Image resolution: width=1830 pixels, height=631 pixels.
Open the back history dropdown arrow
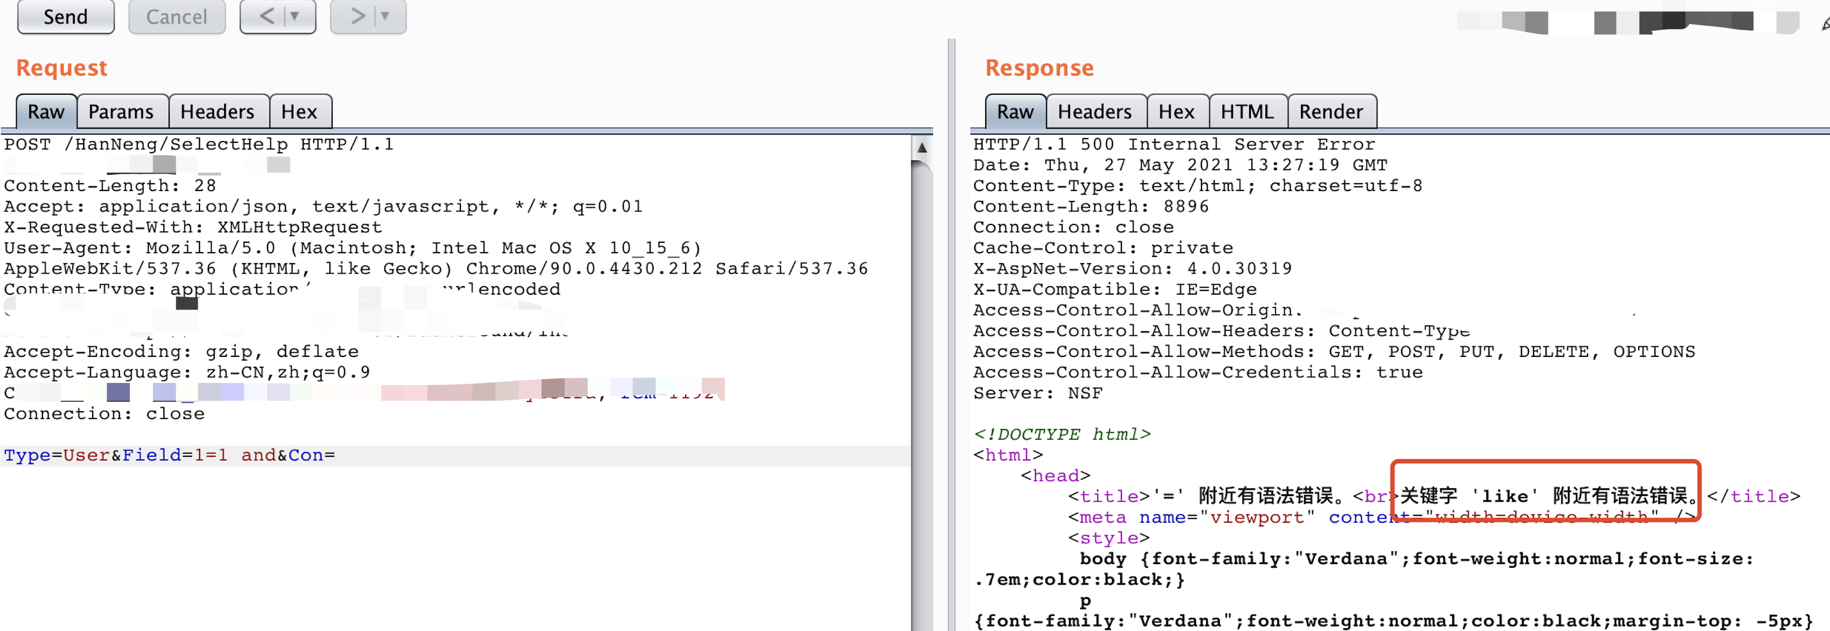pyautogui.click(x=295, y=16)
